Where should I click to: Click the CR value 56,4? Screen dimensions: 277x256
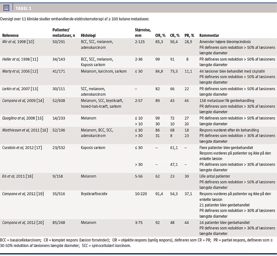pyautogui.click(x=174, y=42)
